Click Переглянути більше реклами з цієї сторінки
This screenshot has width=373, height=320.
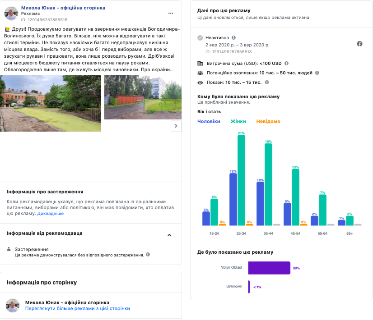[x=78, y=309]
